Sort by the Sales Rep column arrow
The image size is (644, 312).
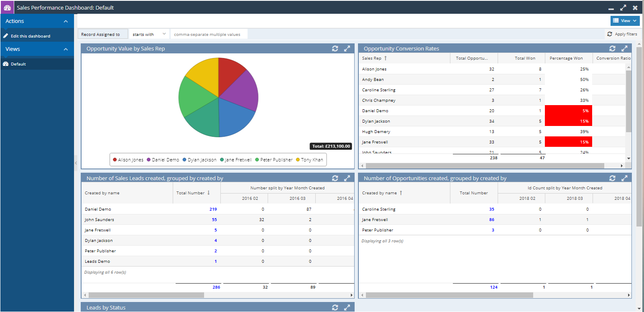click(386, 58)
